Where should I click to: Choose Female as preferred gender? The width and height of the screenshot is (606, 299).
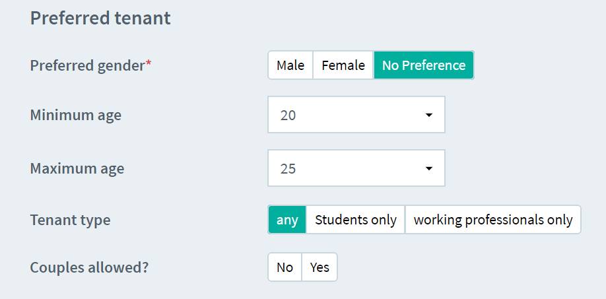point(343,65)
